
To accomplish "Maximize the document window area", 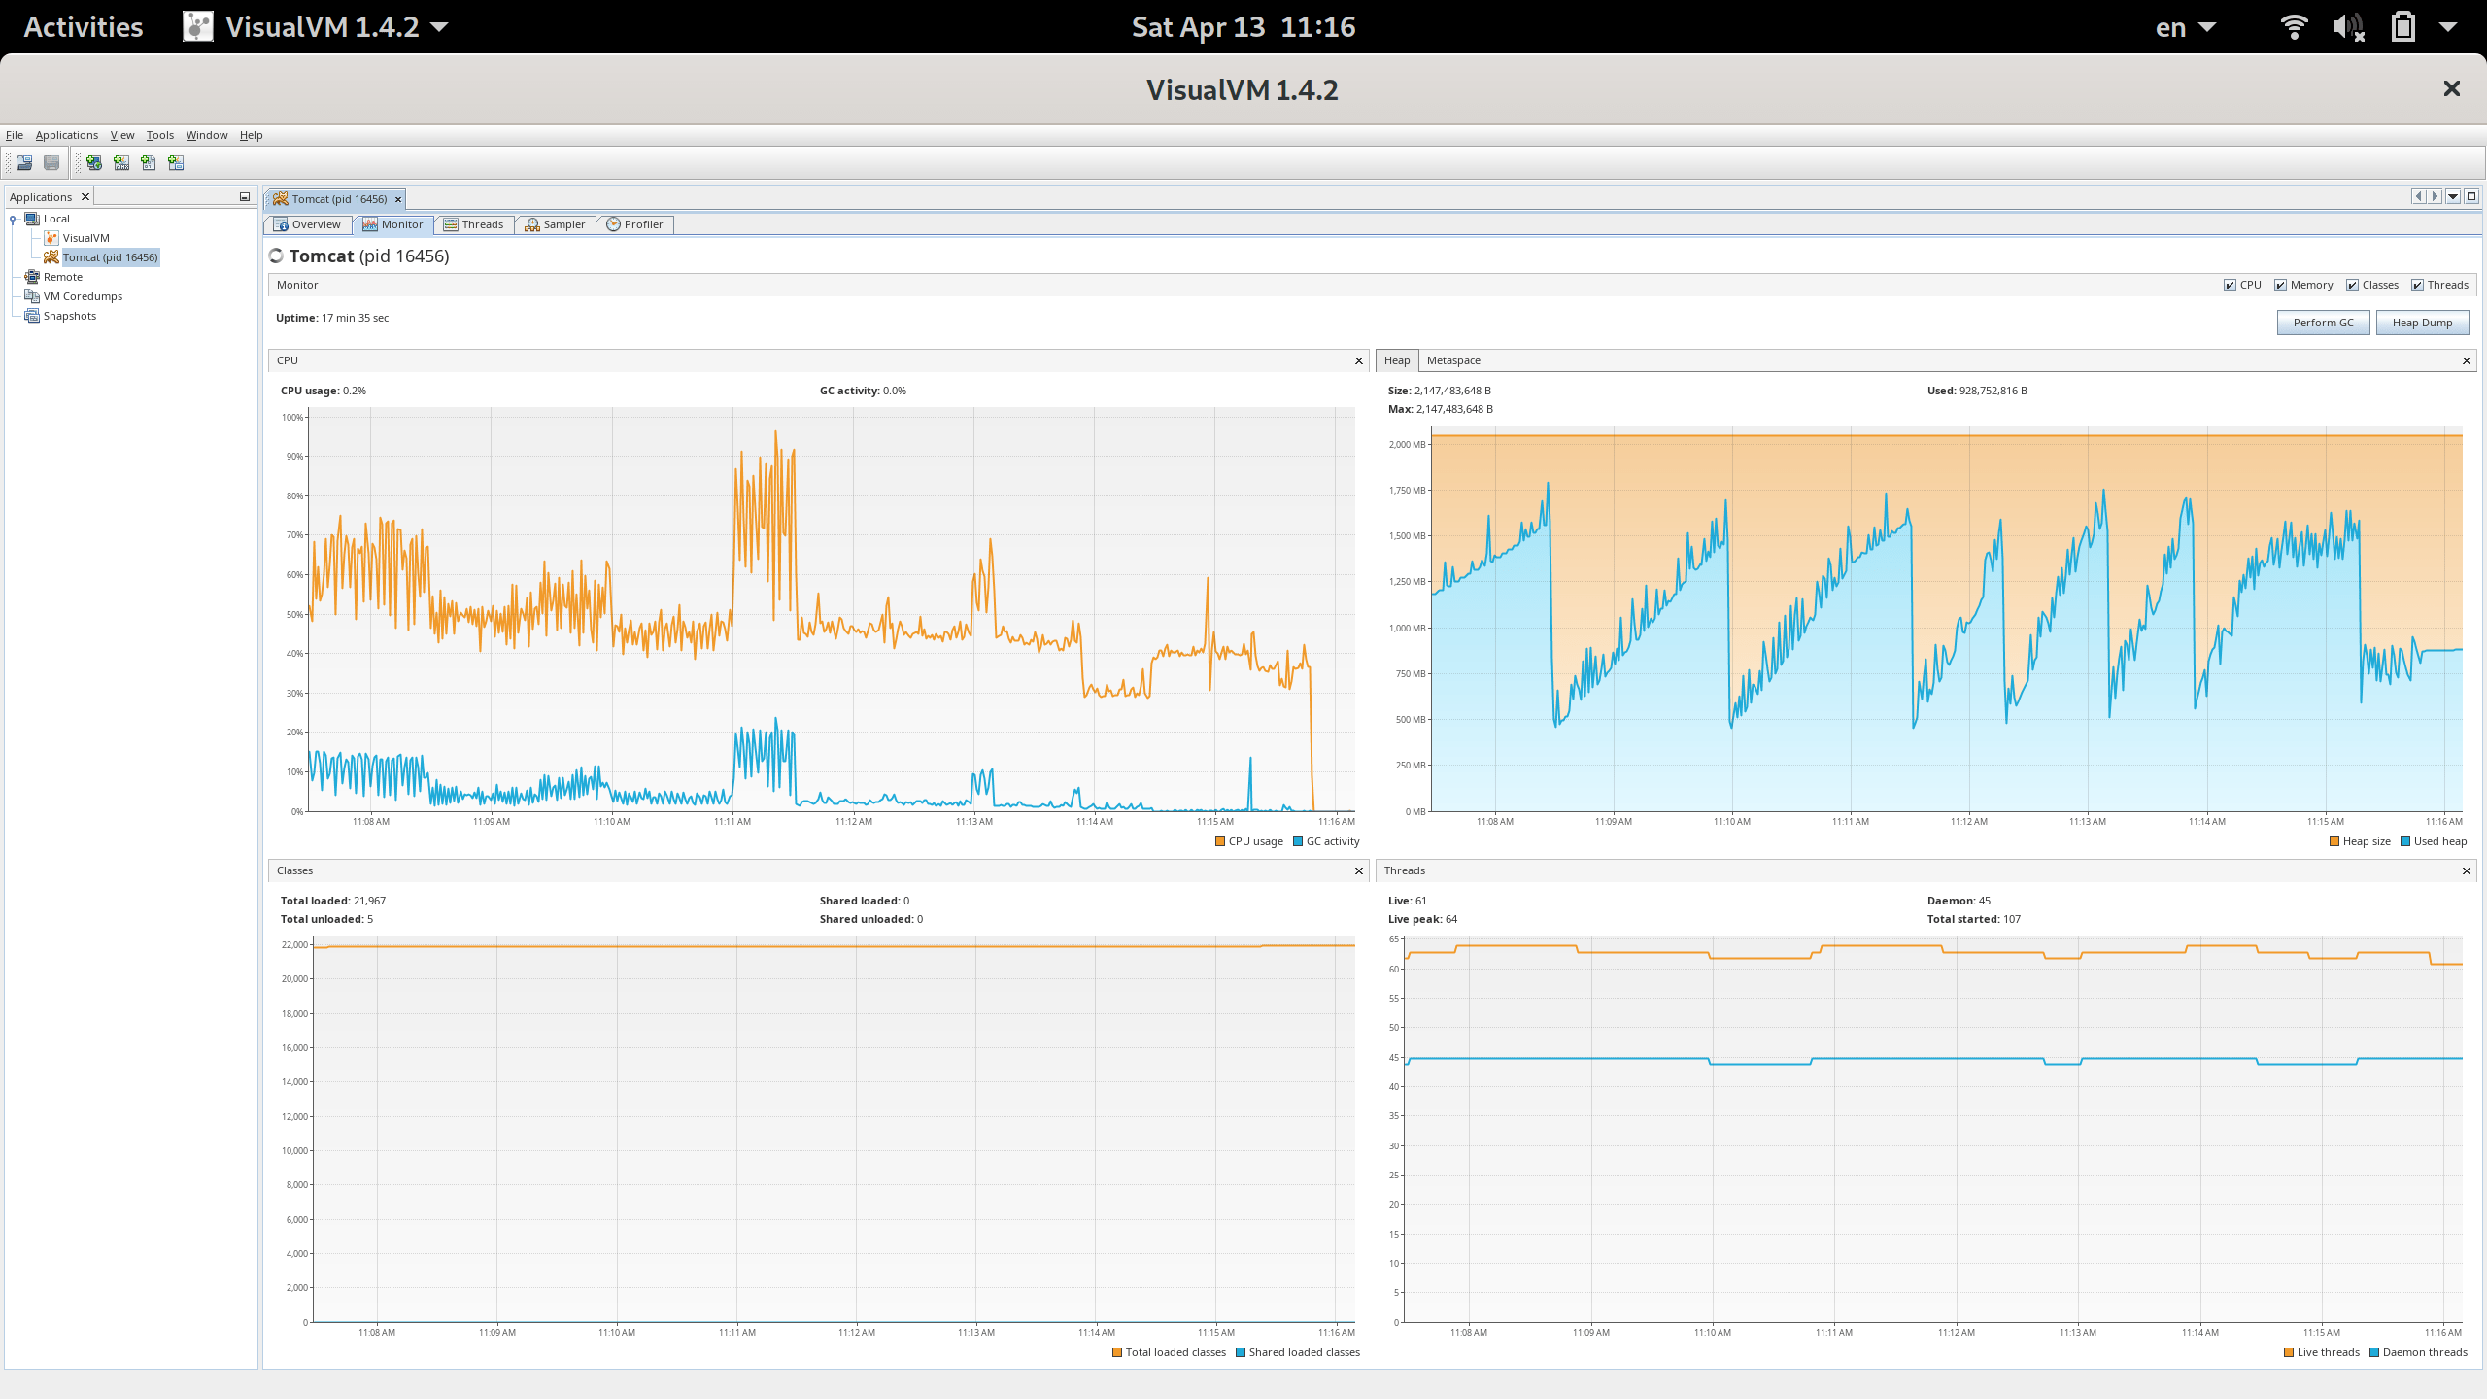I will coord(2471,196).
